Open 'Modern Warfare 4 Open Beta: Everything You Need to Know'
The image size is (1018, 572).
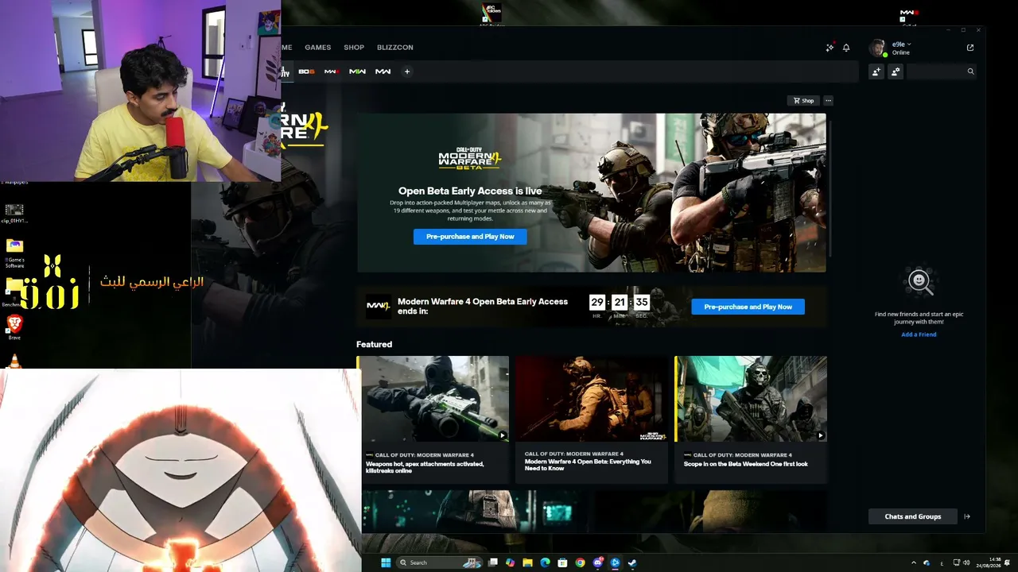[x=588, y=465]
